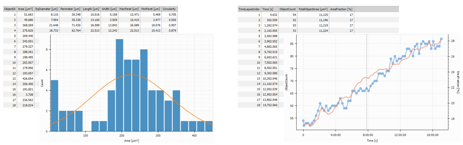Select the Time cell showing 14,702.560
This screenshot has height=145, width=463.
click(x=270, y=105)
